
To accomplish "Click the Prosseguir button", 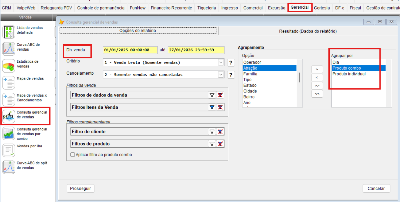I will coord(80,188).
